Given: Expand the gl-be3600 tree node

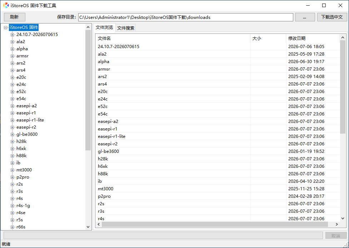Looking at the screenshot, I should (x=13, y=134).
